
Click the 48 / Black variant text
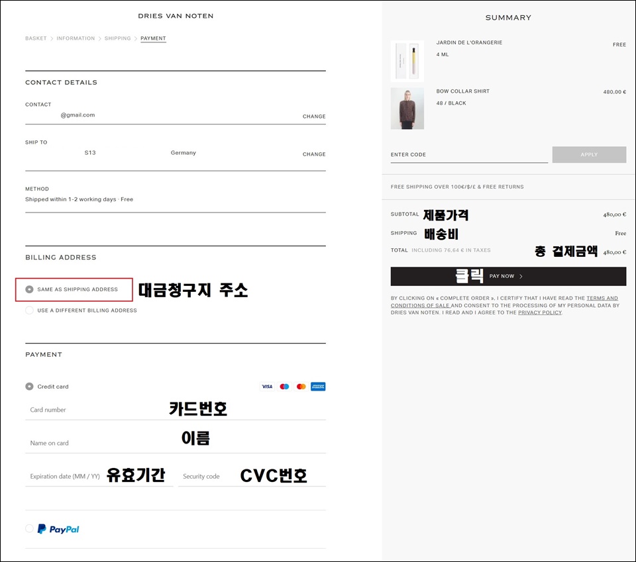[451, 103]
